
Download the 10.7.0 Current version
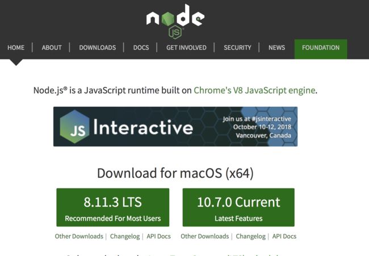pyautogui.click(x=238, y=207)
